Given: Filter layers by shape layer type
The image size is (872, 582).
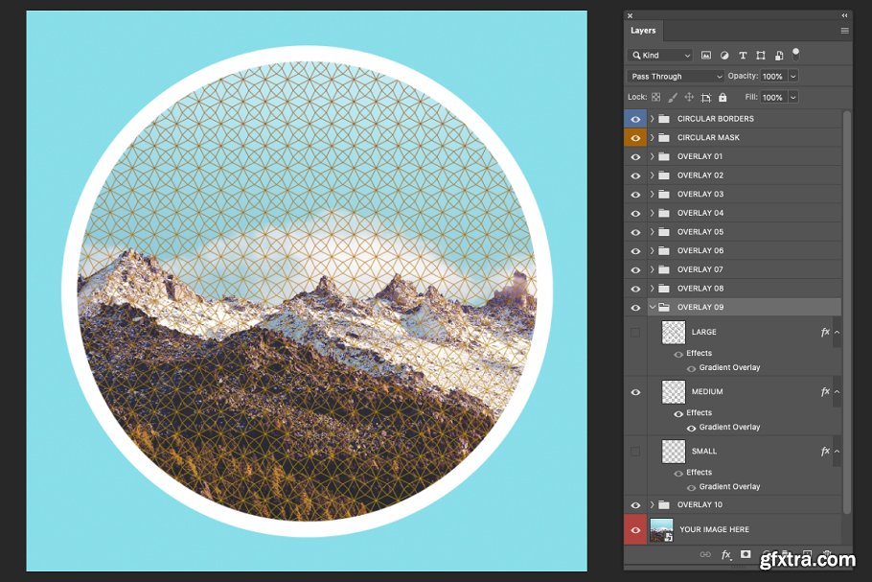Looking at the screenshot, I should coord(760,56).
